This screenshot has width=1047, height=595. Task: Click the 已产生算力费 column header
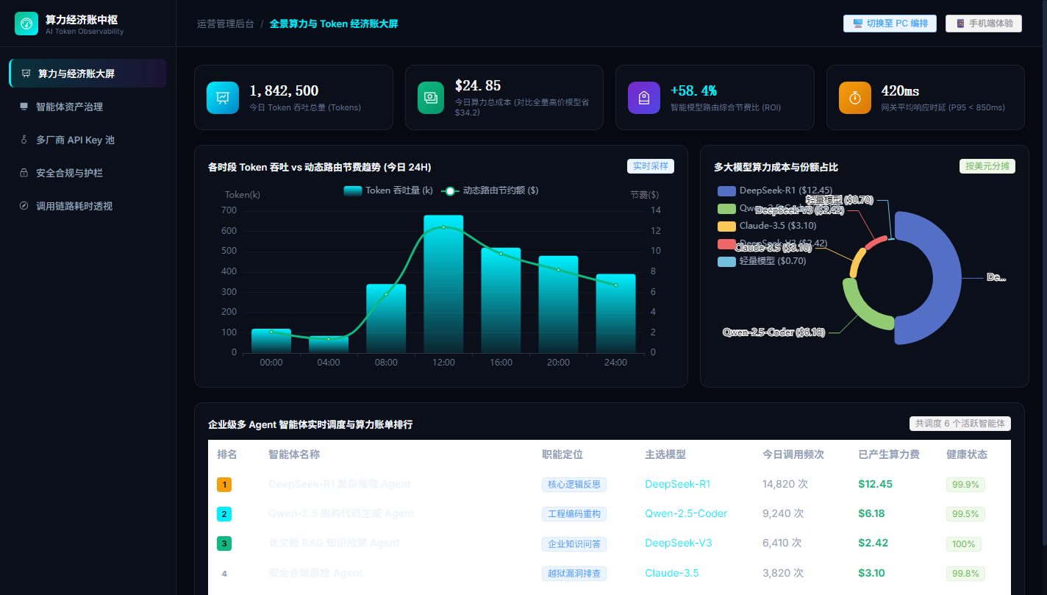click(x=889, y=455)
